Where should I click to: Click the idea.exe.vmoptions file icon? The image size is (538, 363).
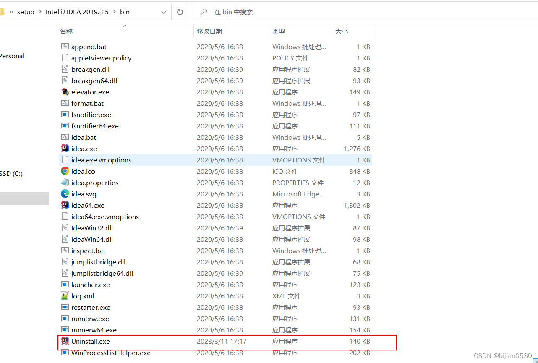[65, 160]
